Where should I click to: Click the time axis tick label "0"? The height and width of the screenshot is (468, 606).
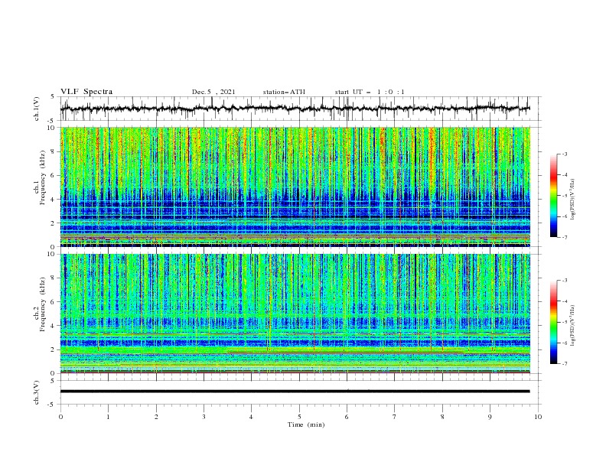tap(60, 417)
